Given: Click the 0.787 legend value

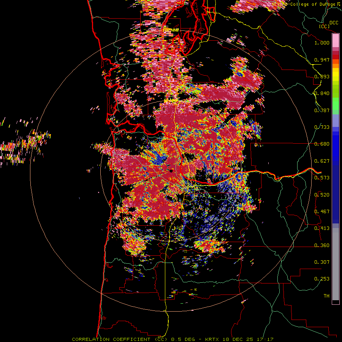Looking at the screenshot, I should [x=322, y=110].
